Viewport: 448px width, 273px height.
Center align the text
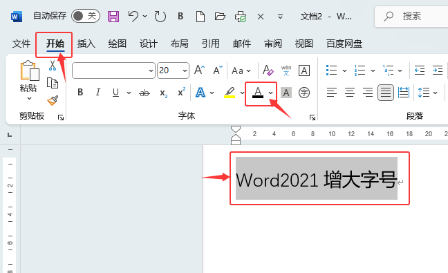[x=350, y=92]
